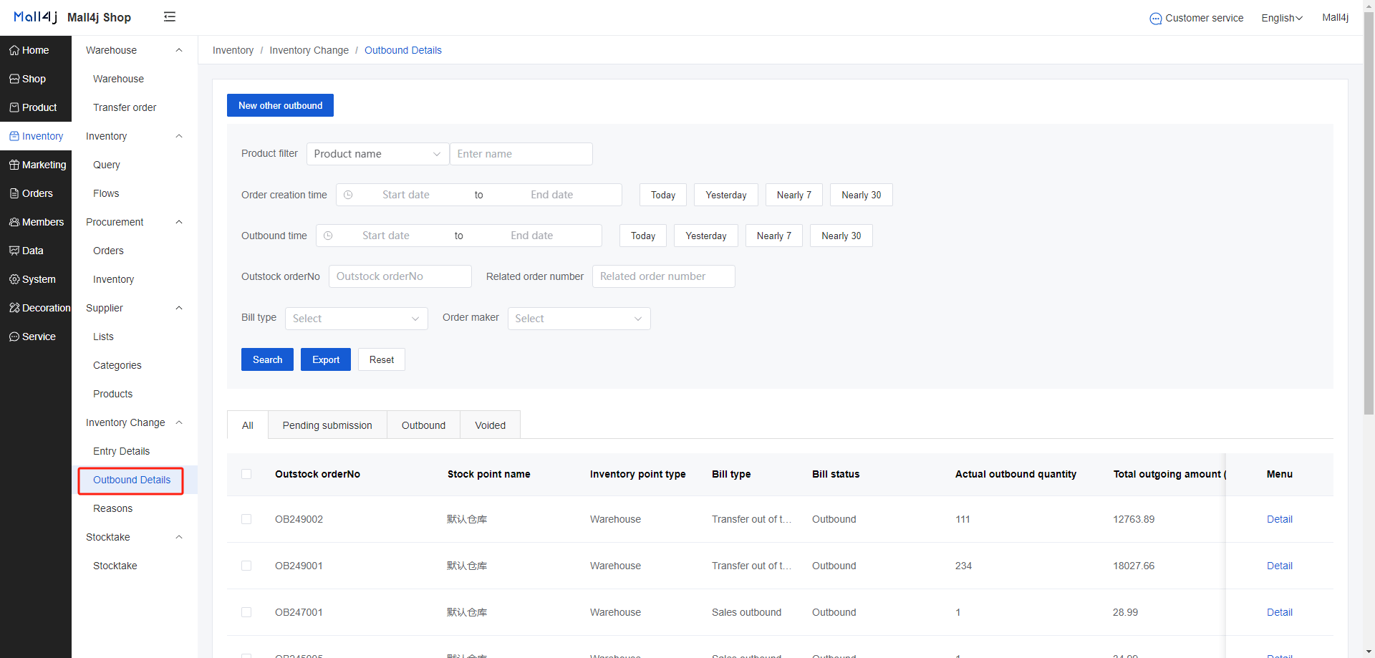Click the page vertical scrollbar
The width and height of the screenshot is (1375, 658).
pyautogui.click(x=1369, y=215)
